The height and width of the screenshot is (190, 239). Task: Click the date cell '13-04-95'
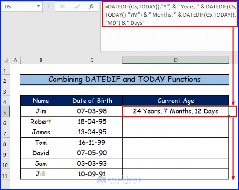point(92,132)
